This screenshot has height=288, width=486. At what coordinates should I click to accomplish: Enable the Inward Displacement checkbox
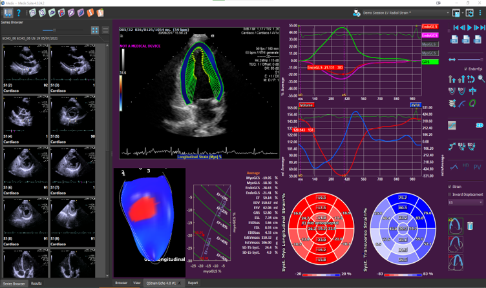coord(450,194)
